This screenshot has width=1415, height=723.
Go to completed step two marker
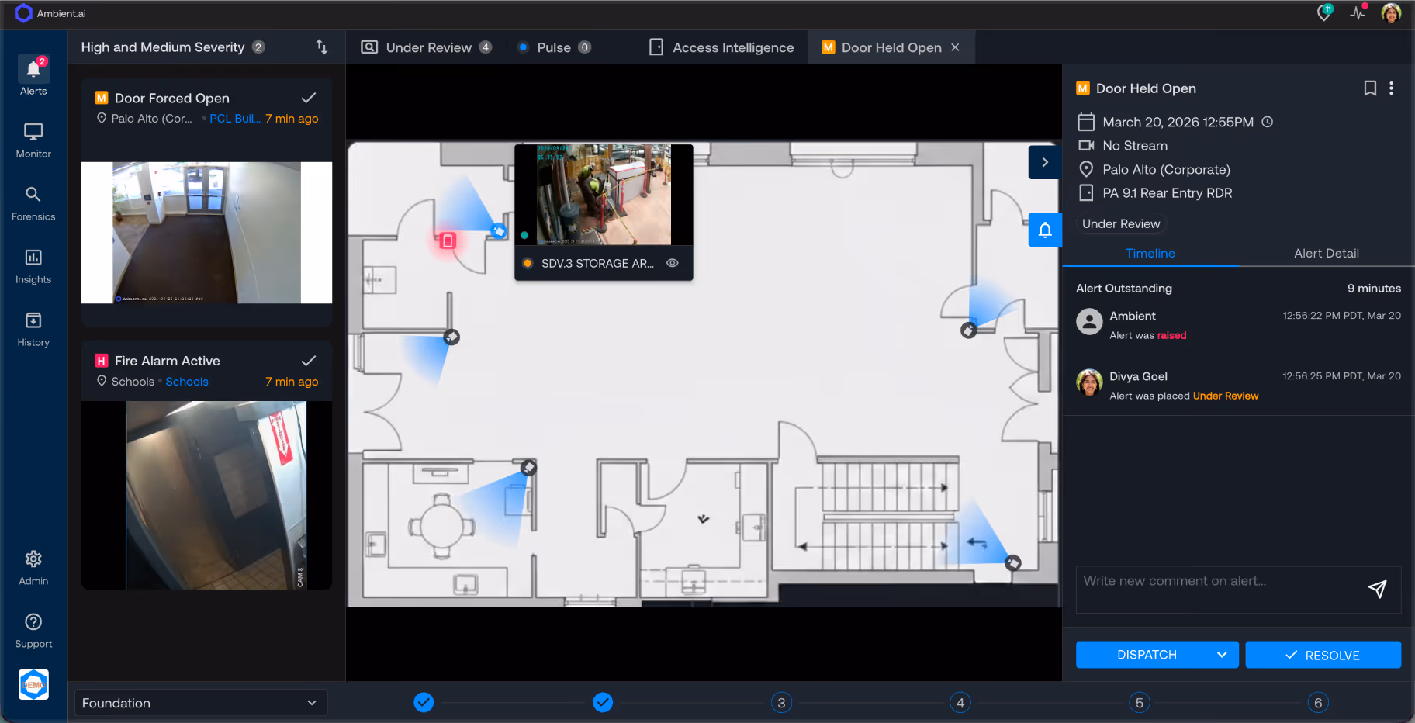pos(603,702)
